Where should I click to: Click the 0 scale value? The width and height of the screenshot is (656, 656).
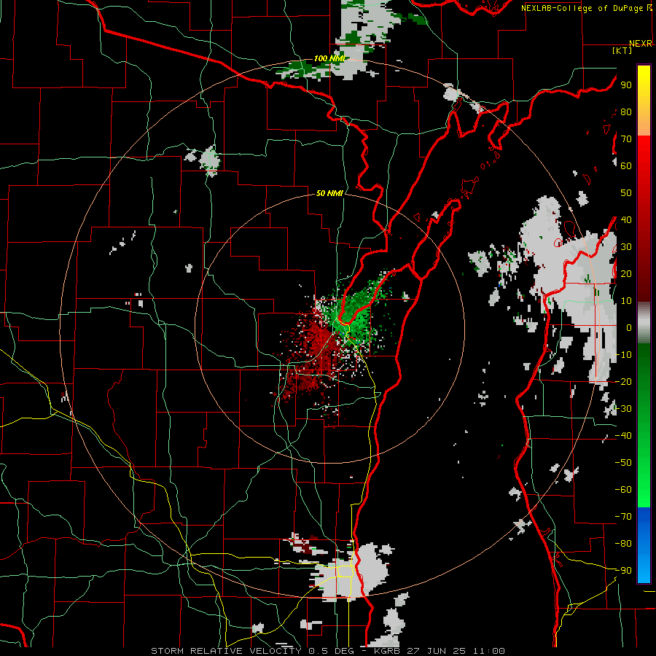click(x=628, y=328)
